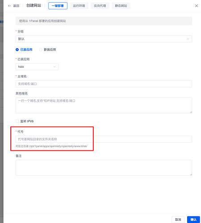Screen dimensions: 201x223
Task: Enable the 监听 IPV6 checkbox
Action: pyautogui.click(x=17, y=121)
